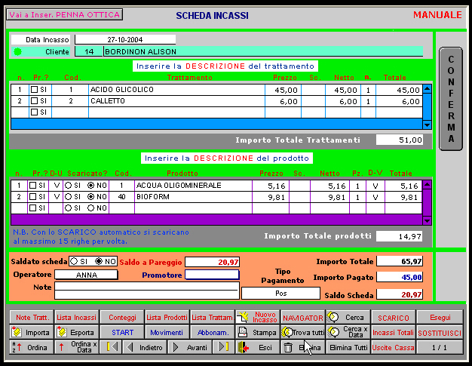
Task: Click the Stampa printer button
Action: (257, 332)
